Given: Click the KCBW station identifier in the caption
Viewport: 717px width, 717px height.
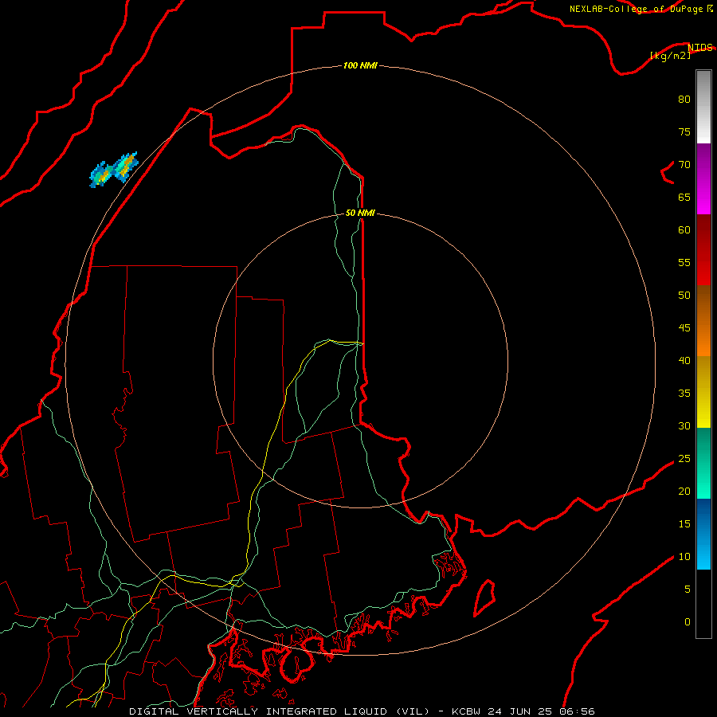Looking at the screenshot, I should coord(465,711).
